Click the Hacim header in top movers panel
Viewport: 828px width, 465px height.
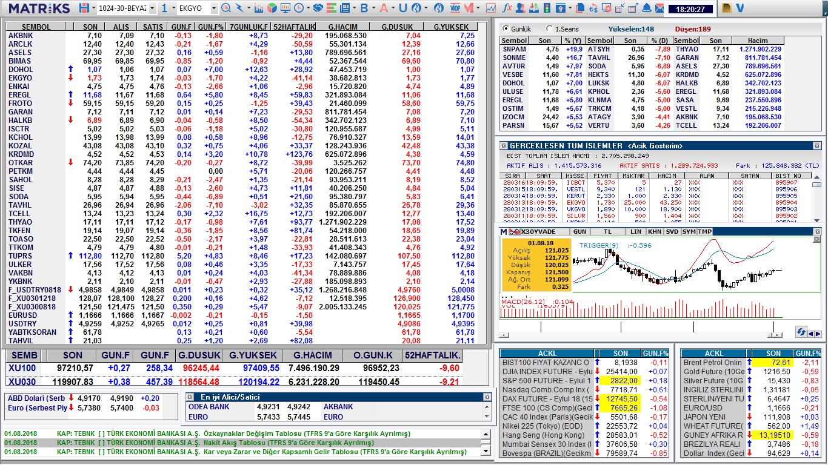coord(758,41)
